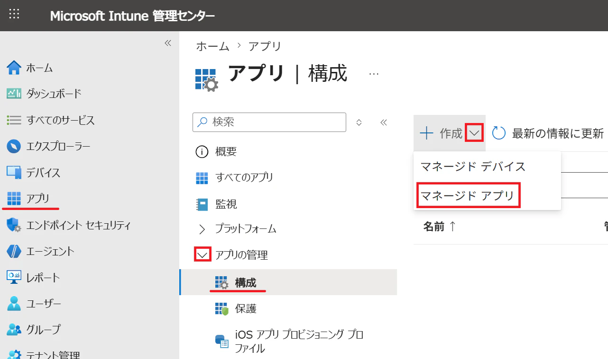Image resolution: width=608 pixels, height=359 pixels.
Task: Click the テナント管理 gear icon
Action: coord(14,354)
